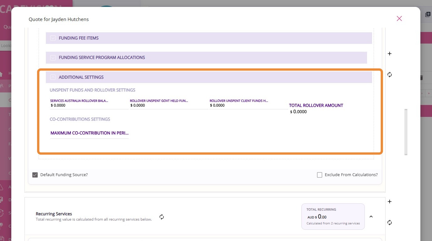Click the Co-Contributions Settings heading
This screenshot has width=432, height=241.
80,119
